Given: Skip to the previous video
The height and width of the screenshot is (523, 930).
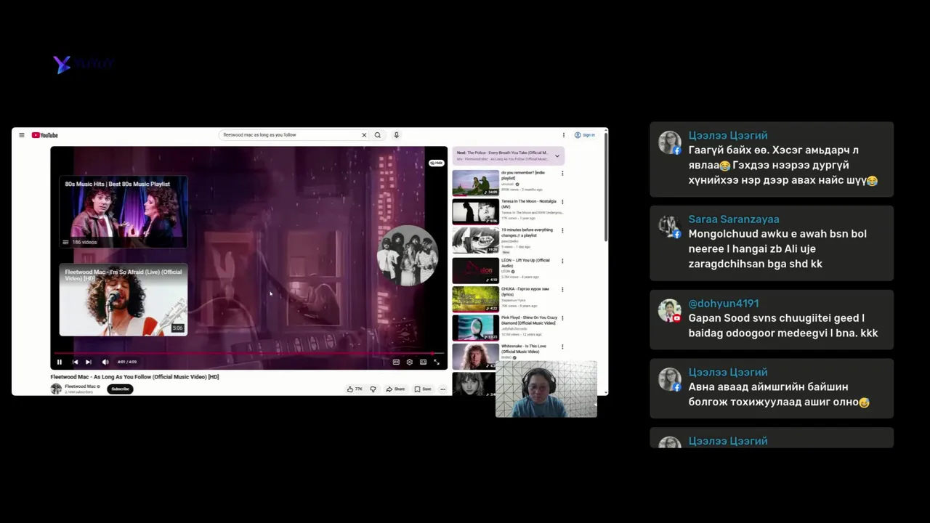Looking at the screenshot, I should click(75, 362).
